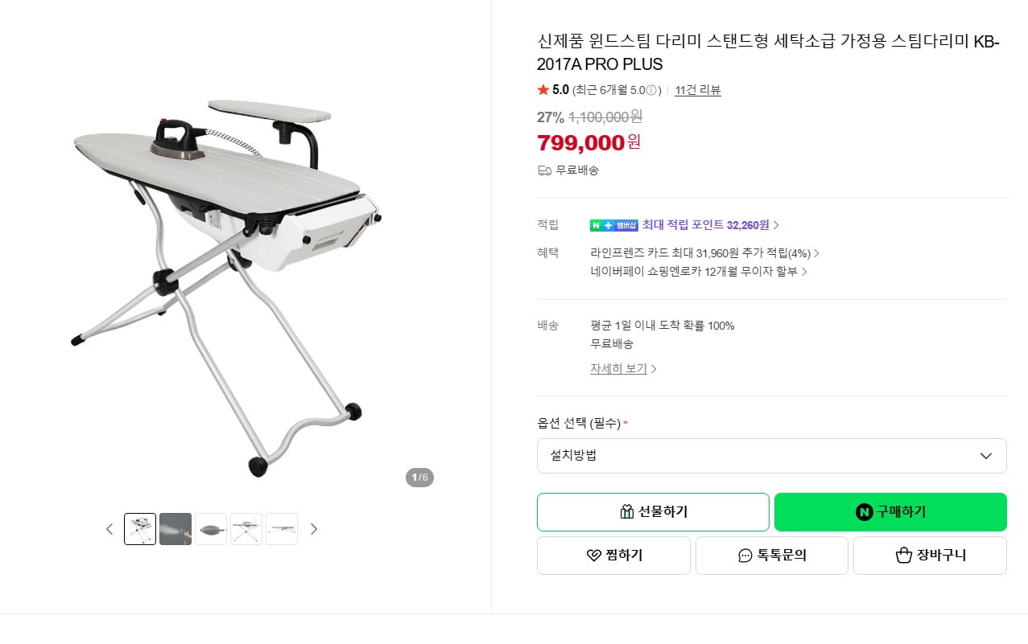Add item to 장바구니 cart
1028x644 pixels.
click(930, 556)
